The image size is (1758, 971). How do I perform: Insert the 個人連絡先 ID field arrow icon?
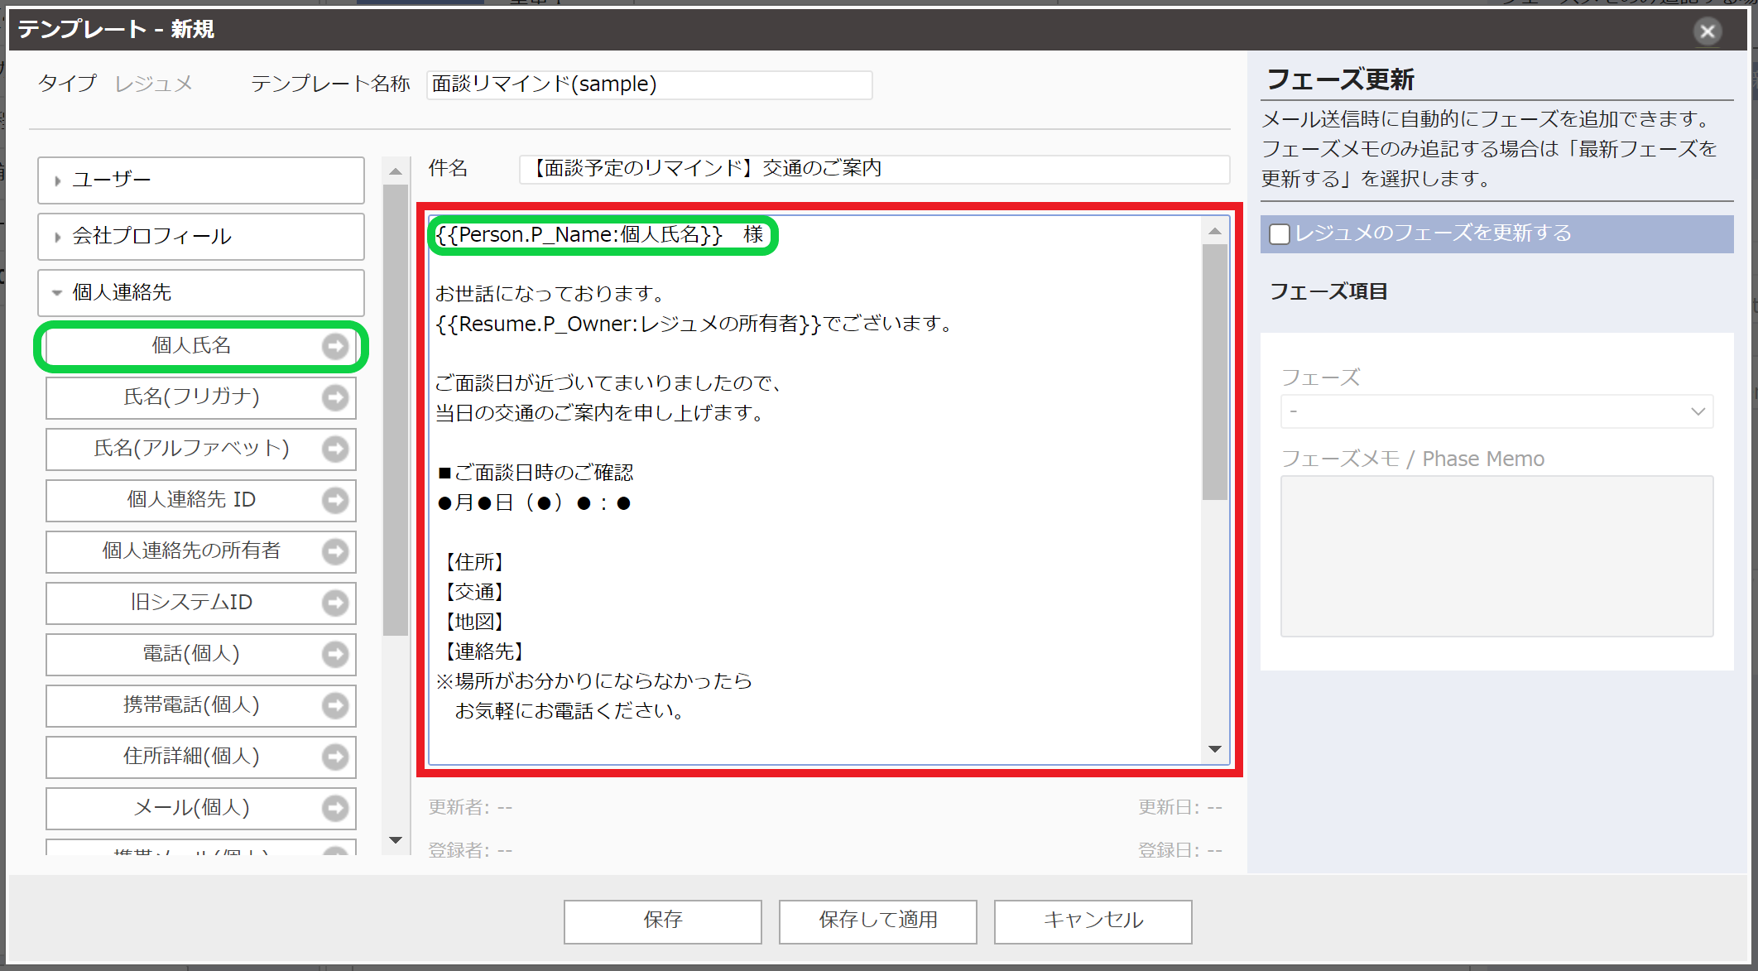335,500
